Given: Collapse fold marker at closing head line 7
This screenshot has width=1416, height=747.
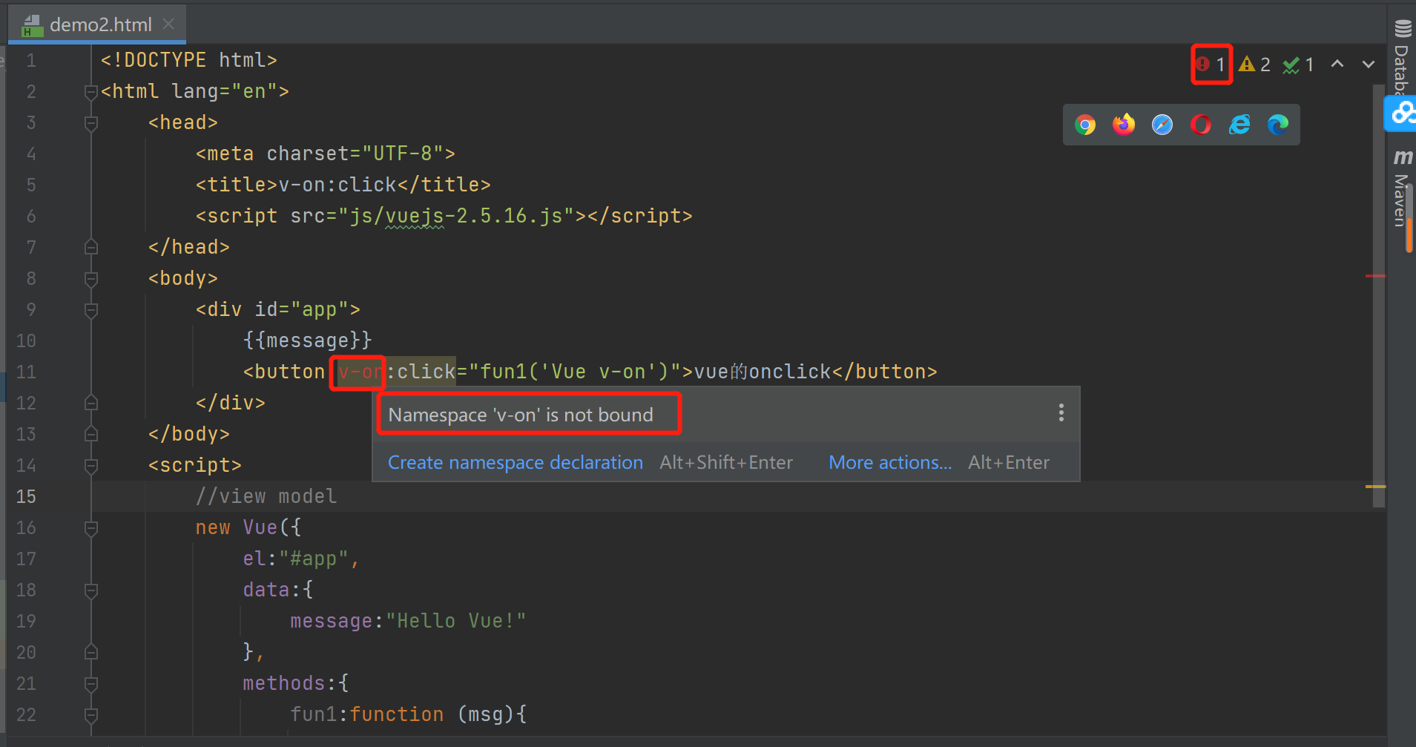Looking at the screenshot, I should 91,247.
